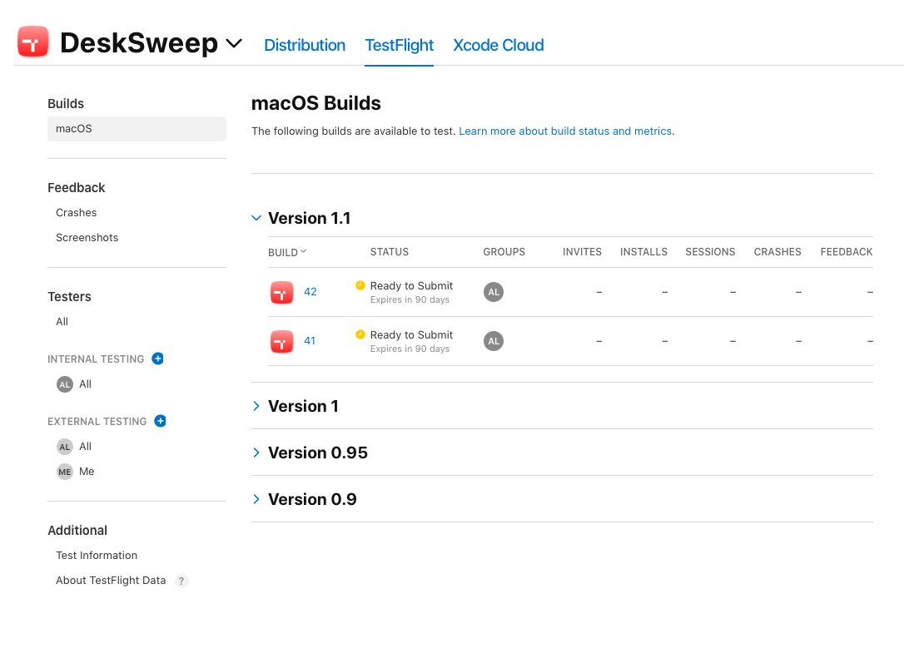The height and width of the screenshot is (658, 904).
Task: Click the INVITES column header
Action: 582,252
